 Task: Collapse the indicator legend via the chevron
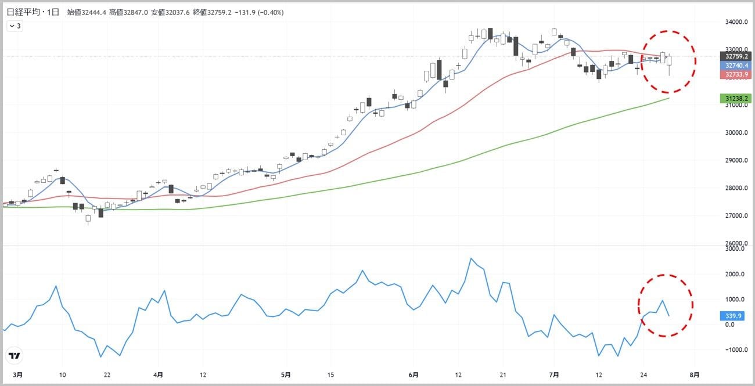point(11,26)
